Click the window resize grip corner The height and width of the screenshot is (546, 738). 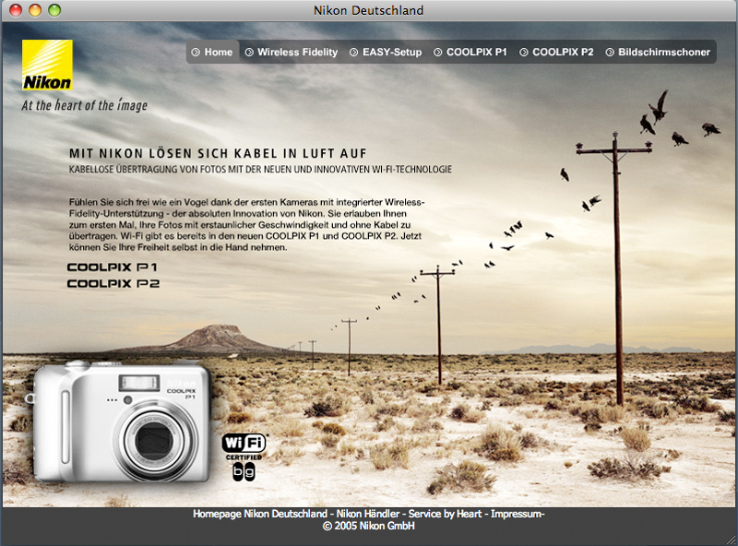731,539
